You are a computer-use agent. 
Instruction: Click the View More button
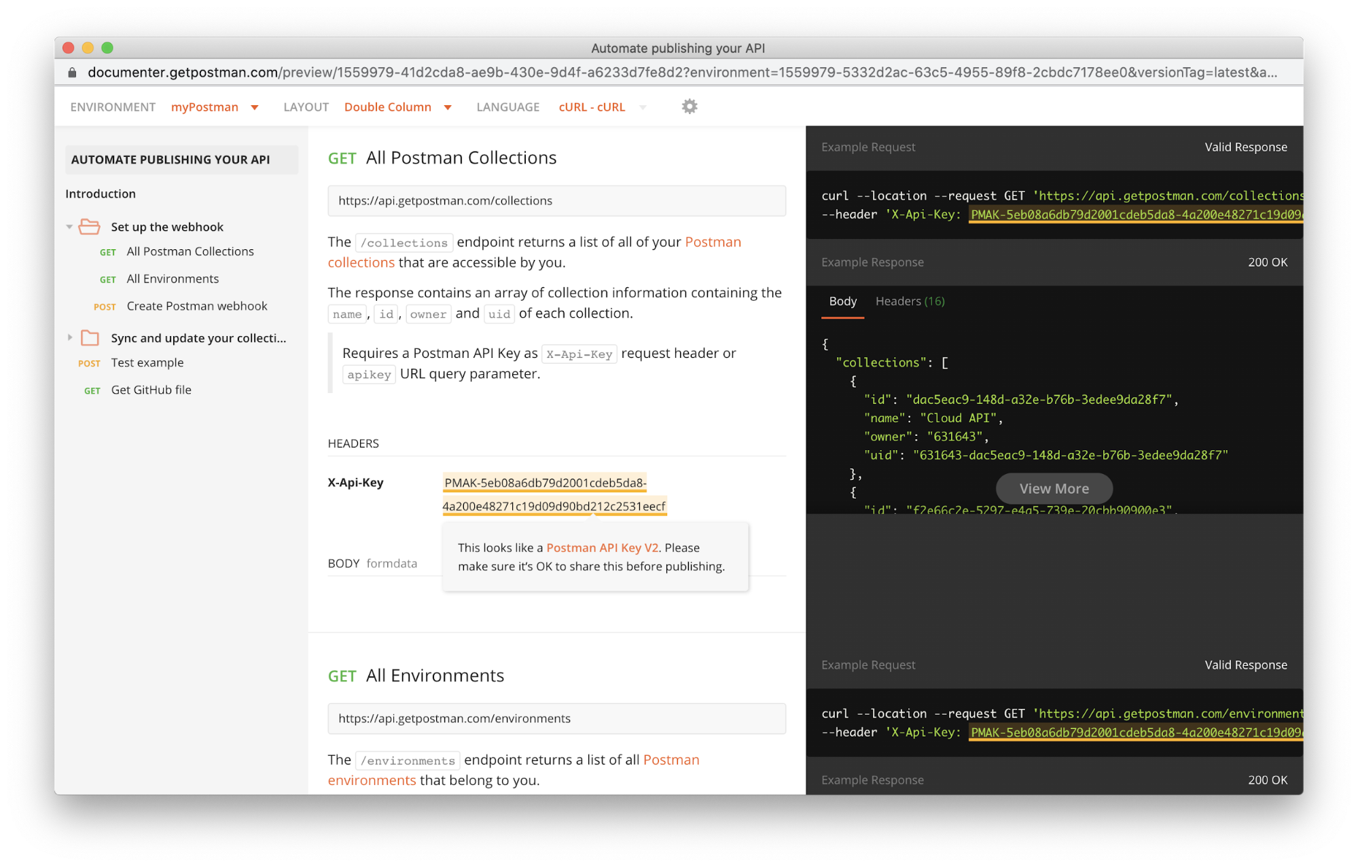pyautogui.click(x=1054, y=489)
